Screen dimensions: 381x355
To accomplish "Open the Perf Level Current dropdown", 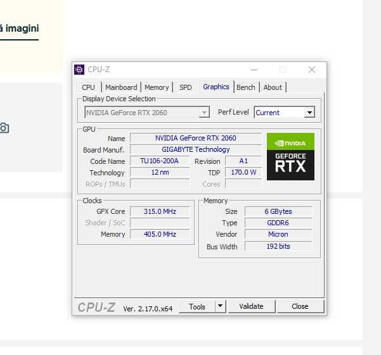I will (x=284, y=113).
